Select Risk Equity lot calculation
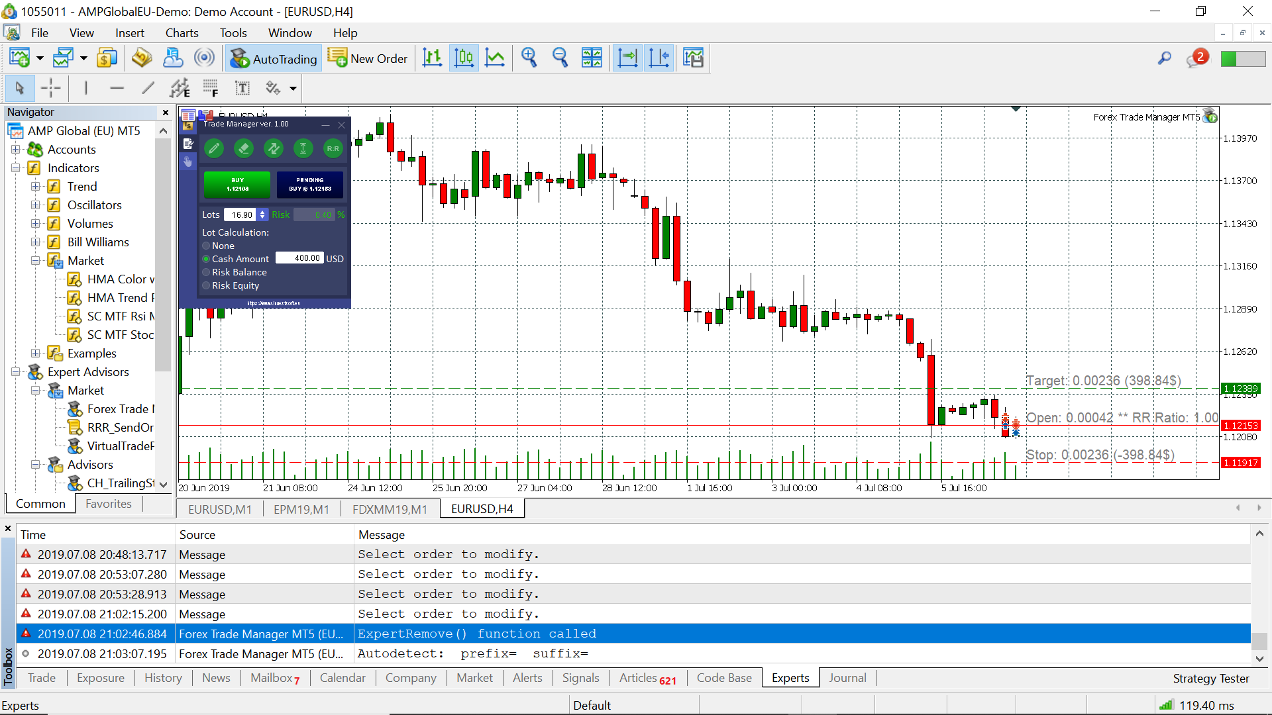The height and width of the screenshot is (715, 1272). pos(207,285)
